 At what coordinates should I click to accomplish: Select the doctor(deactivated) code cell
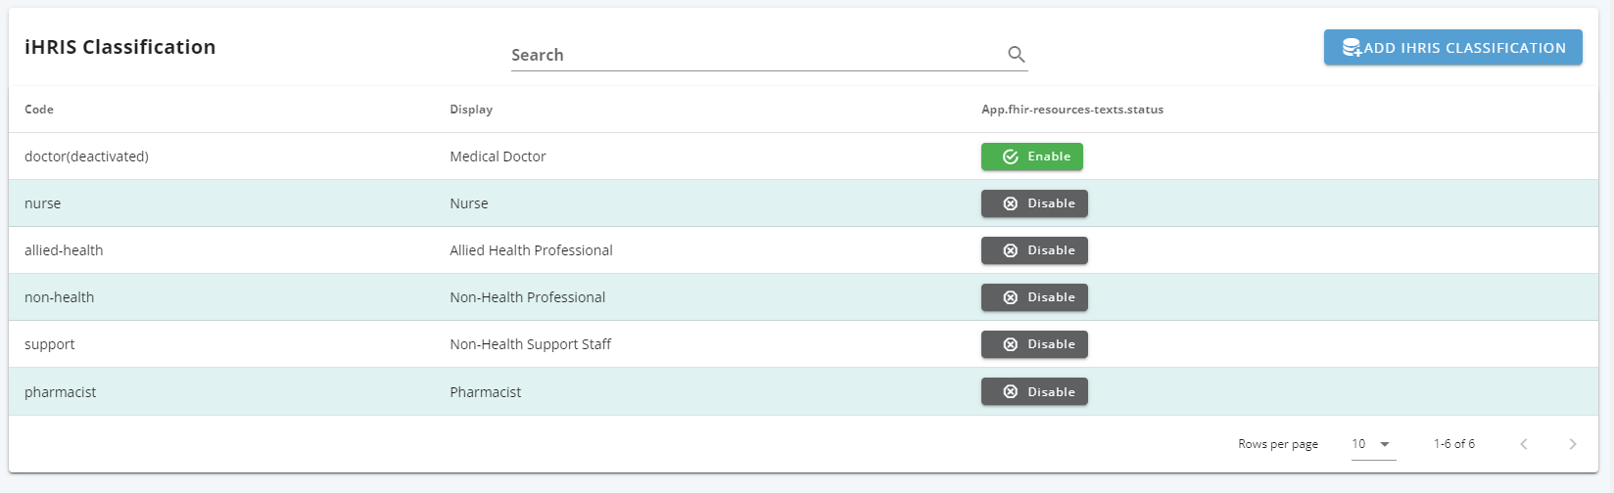tap(86, 157)
